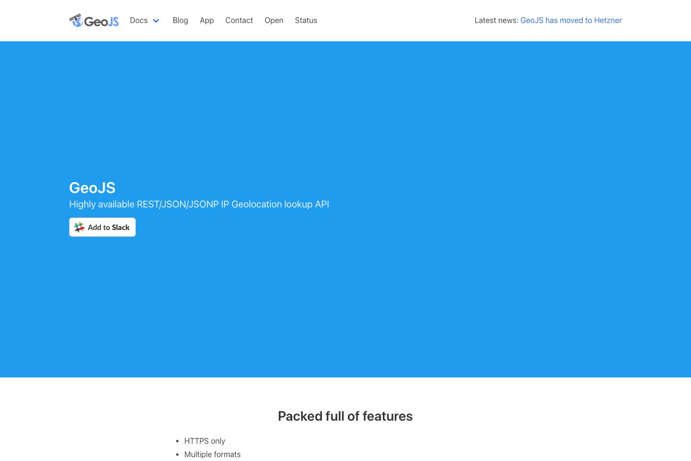Open the Blog page from the navigation
691x461 pixels.
click(180, 20)
